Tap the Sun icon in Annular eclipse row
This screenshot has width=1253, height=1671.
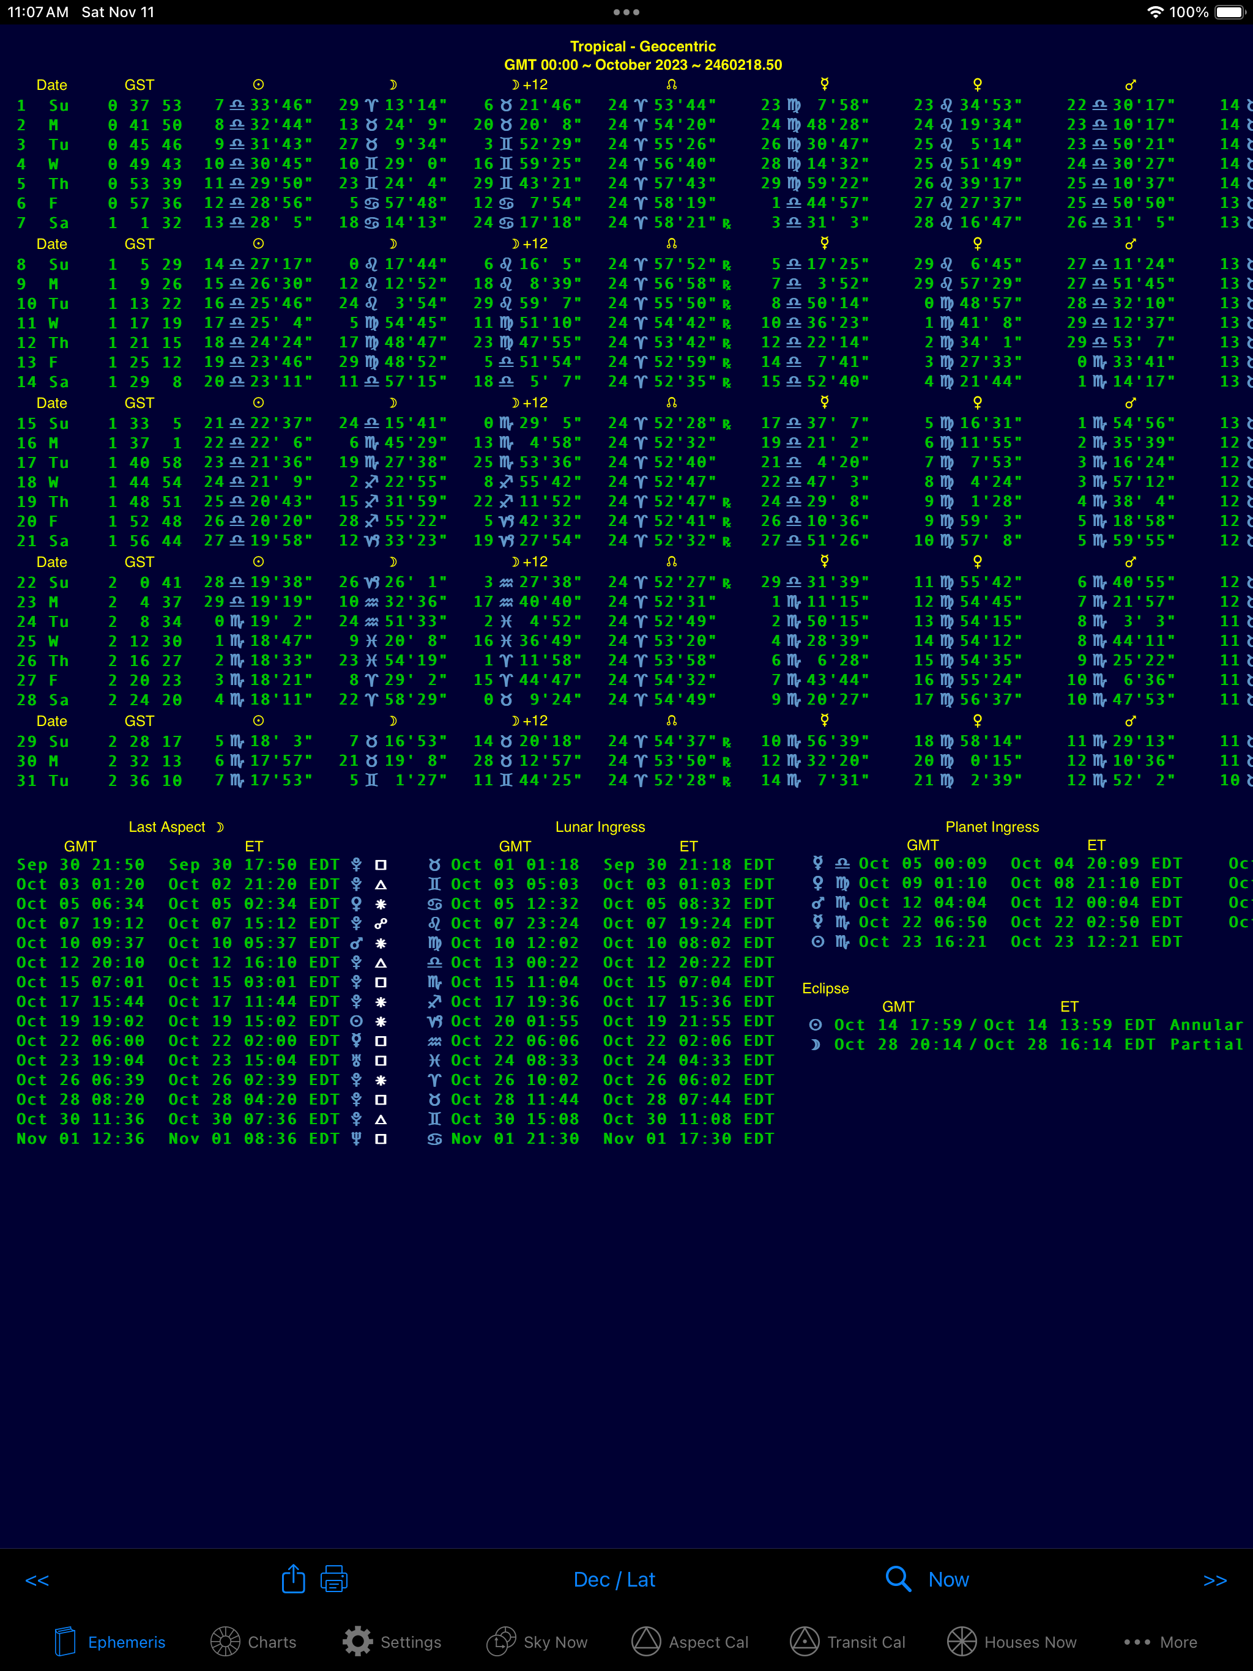point(816,1025)
